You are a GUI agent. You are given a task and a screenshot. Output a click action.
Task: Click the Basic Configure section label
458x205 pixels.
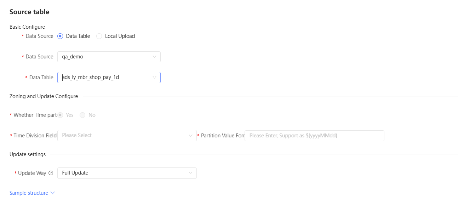pyautogui.click(x=27, y=27)
